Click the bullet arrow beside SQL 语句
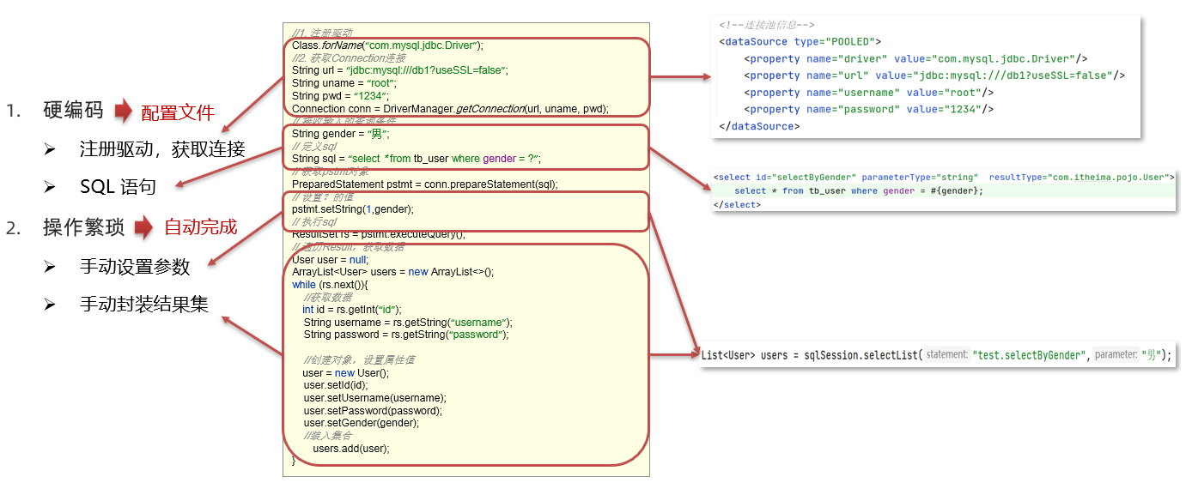The height and width of the screenshot is (483, 1192). point(50,187)
